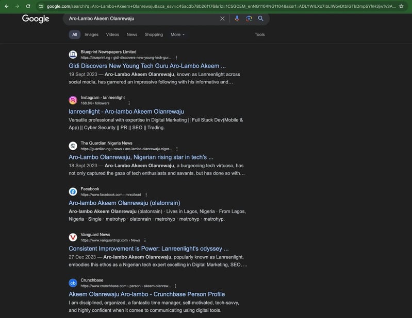Viewport: 412px width, 318px height.
Task: Open 'Gidi Discovers New Young Tech Guru' link
Action: coord(147,66)
